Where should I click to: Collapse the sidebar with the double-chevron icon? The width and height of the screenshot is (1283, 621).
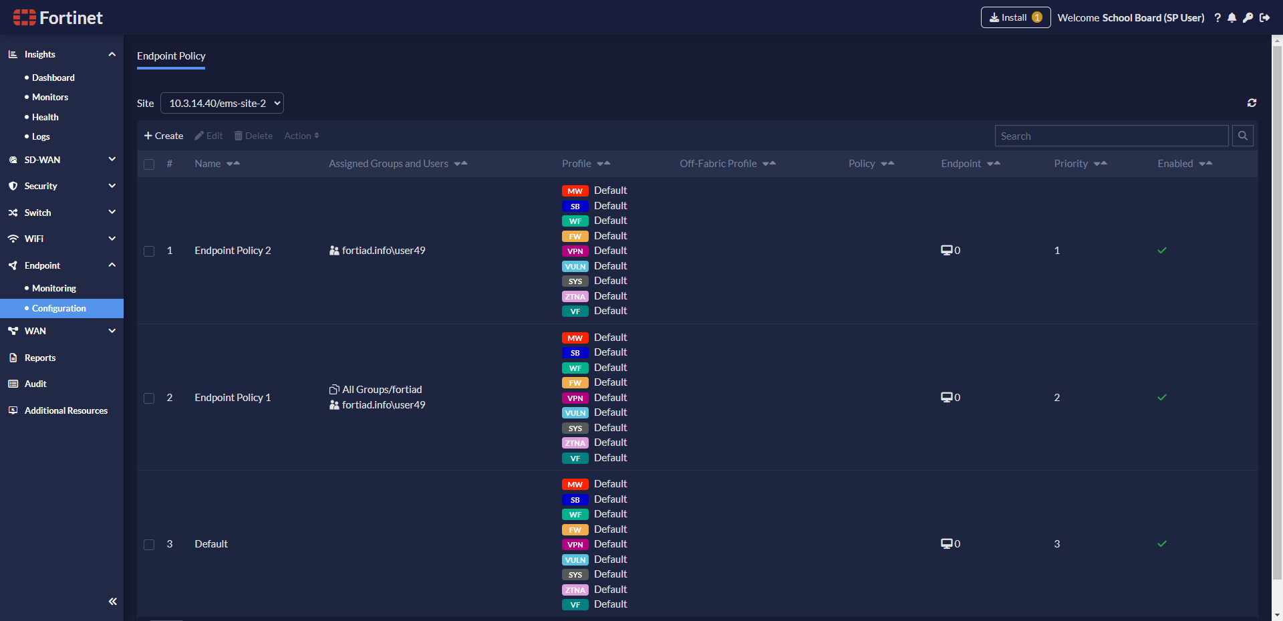[112, 601]
